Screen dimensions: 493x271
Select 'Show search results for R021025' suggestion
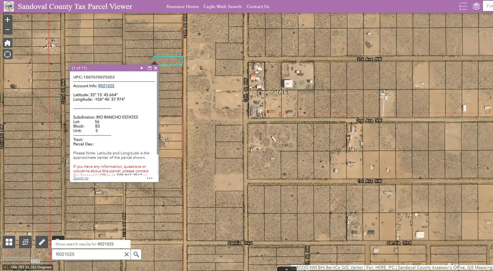click(x=91, y=244)
